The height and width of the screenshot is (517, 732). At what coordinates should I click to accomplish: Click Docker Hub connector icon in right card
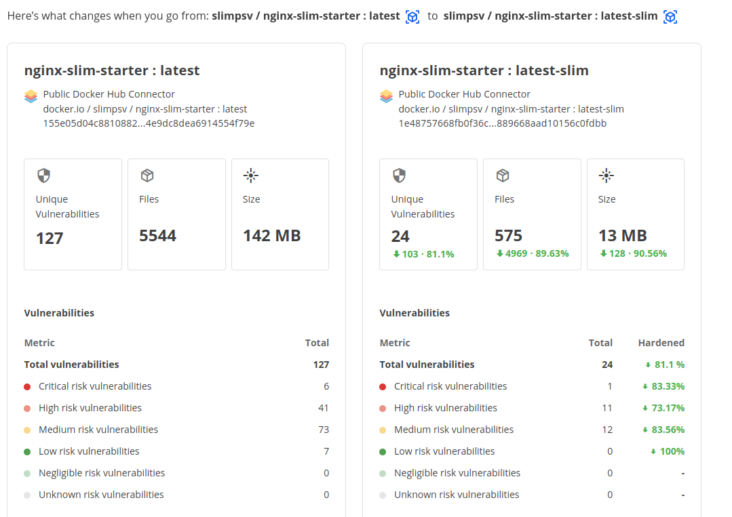[x=386, y=96]
